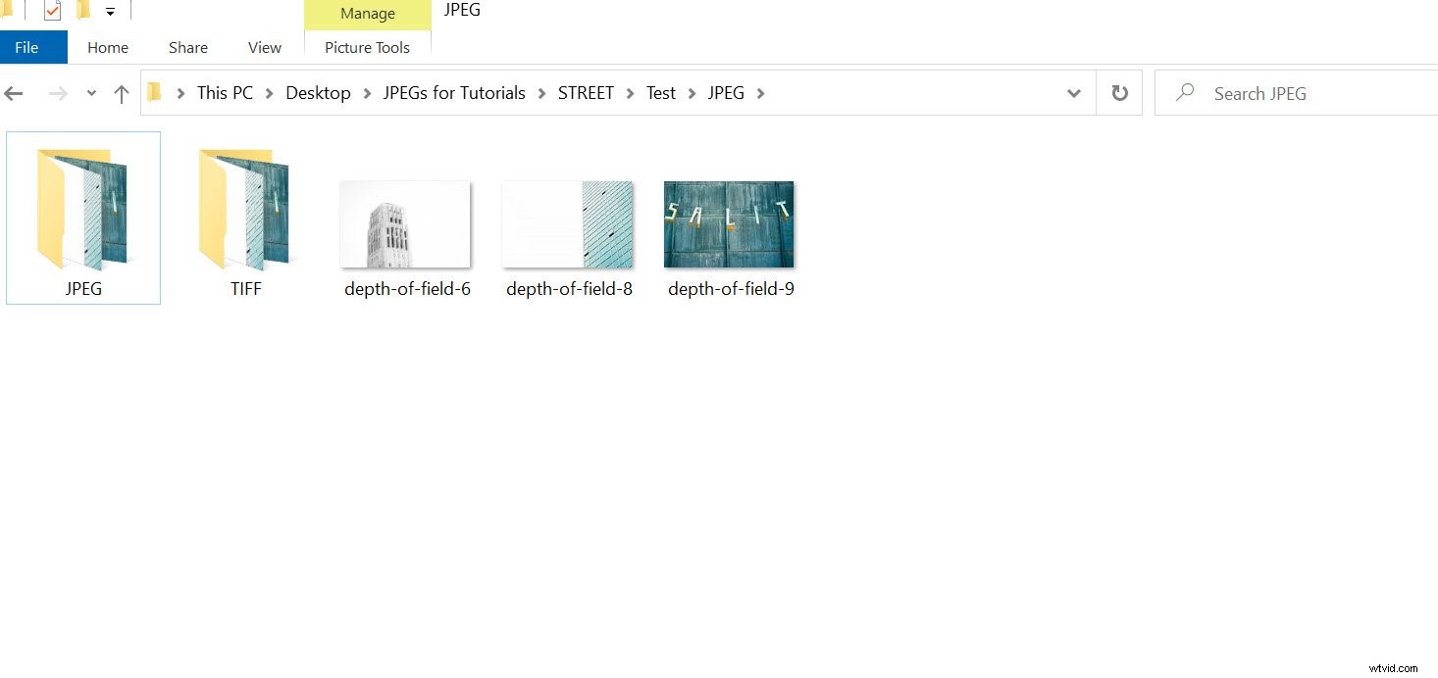Image resolution: width=1438 pixels, height=678 pixels.
Task: Open the depth-of-field-6 image thumbnail
Action: 405,223
